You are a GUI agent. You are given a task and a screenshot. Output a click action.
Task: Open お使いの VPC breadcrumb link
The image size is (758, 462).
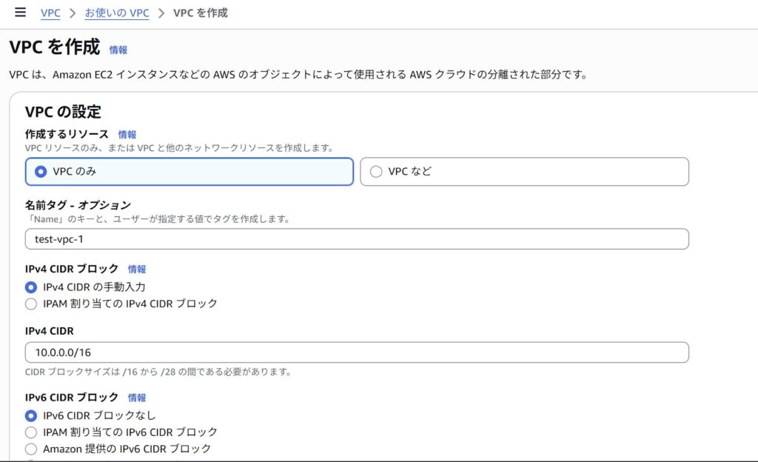pos(117,13)
